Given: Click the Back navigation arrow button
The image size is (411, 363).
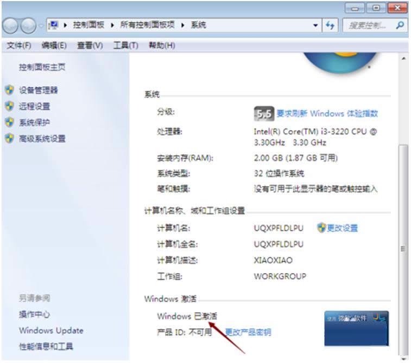Looking at the screenshot, I should pos(10,25).
